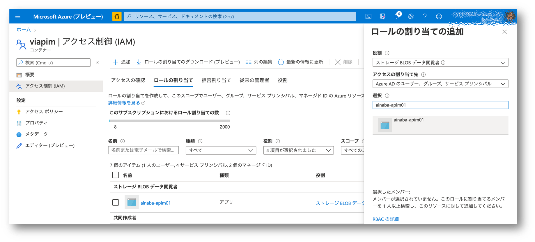Click info icon next to 種類 filter

pos(200,141)
